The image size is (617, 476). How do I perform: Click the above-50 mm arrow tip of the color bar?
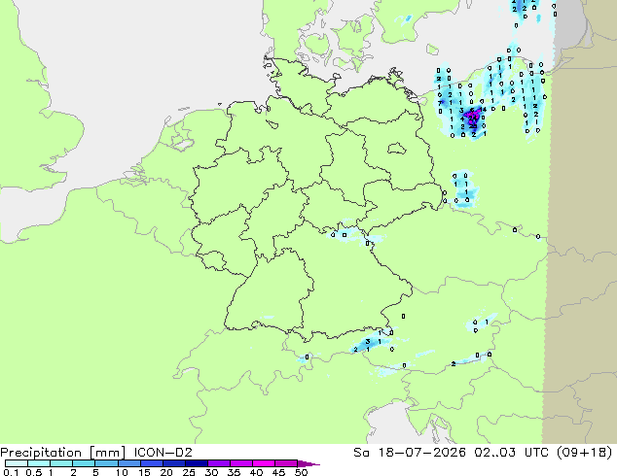tap(308, 463)
